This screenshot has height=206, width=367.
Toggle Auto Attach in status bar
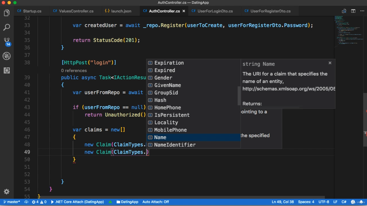tap(156, 202)
